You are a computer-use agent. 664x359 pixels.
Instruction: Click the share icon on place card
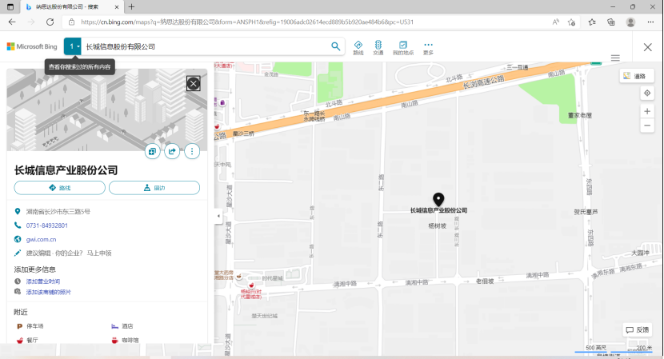pyautogui.click(x=172, y=151)
